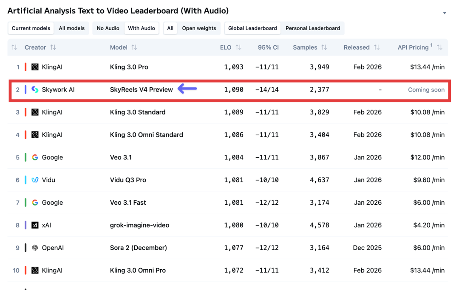Image resolution: width=459 pixels, height=290 pixels.
Task: Toggle to All models view
Action: pyautogui.click(x=71, y=28)
